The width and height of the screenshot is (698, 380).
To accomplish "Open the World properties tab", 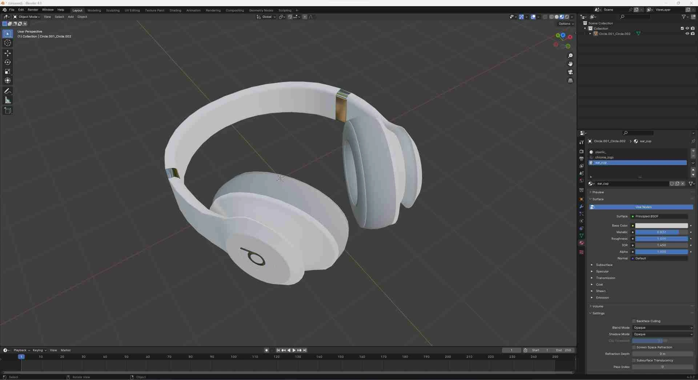I will point(581,180).
